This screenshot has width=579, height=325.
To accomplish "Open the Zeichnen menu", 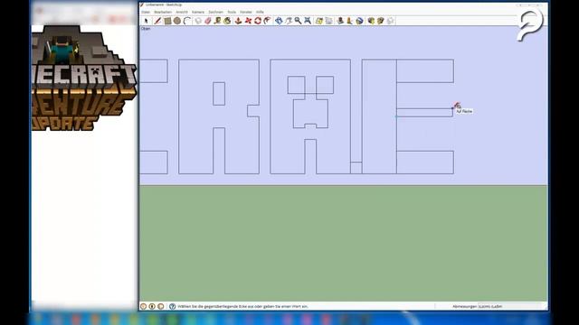I will [x=216, y=12].
